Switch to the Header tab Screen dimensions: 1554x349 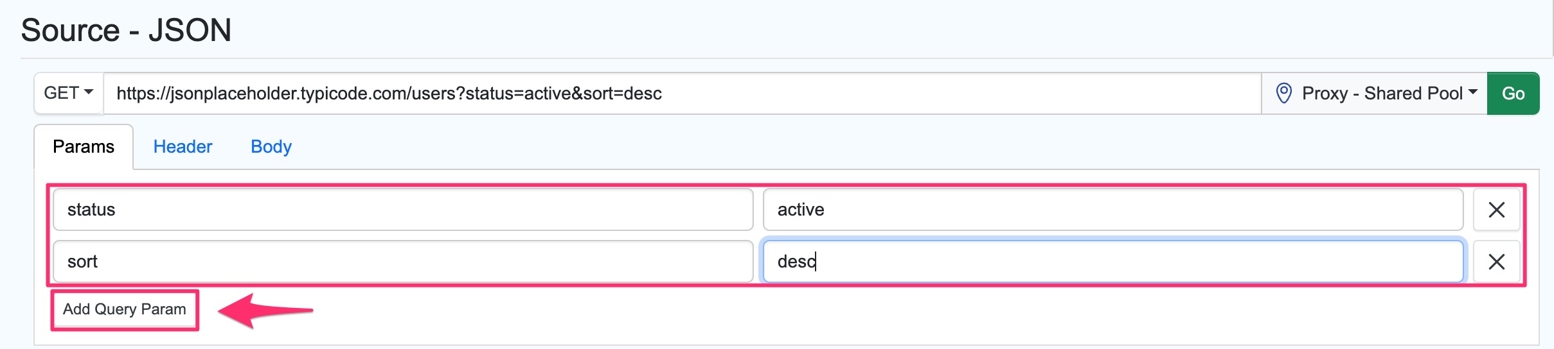(183, 147)
